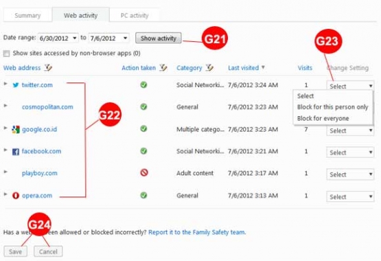Sort by the Last visited column header
Image resolution: width=381 pixels, height=261 pixels.
pyautogui.click(x=243, y=68)
